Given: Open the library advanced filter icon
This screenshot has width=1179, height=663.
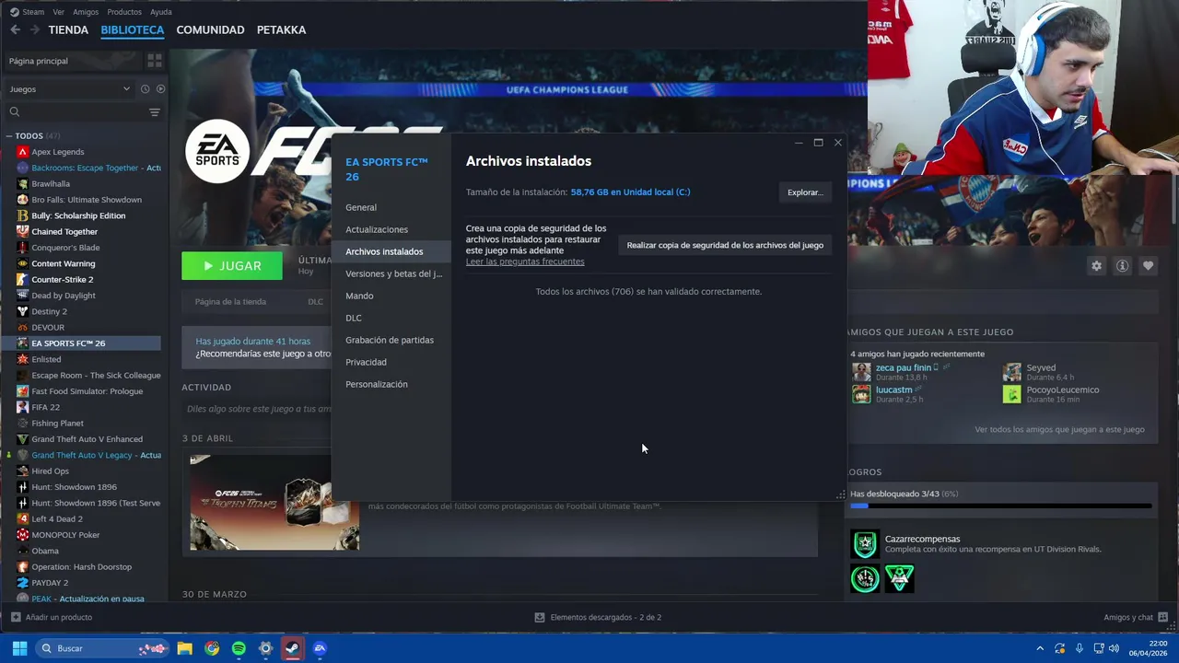Looking at the screenshot, I should pyautogui.click(x=154, y=111).
